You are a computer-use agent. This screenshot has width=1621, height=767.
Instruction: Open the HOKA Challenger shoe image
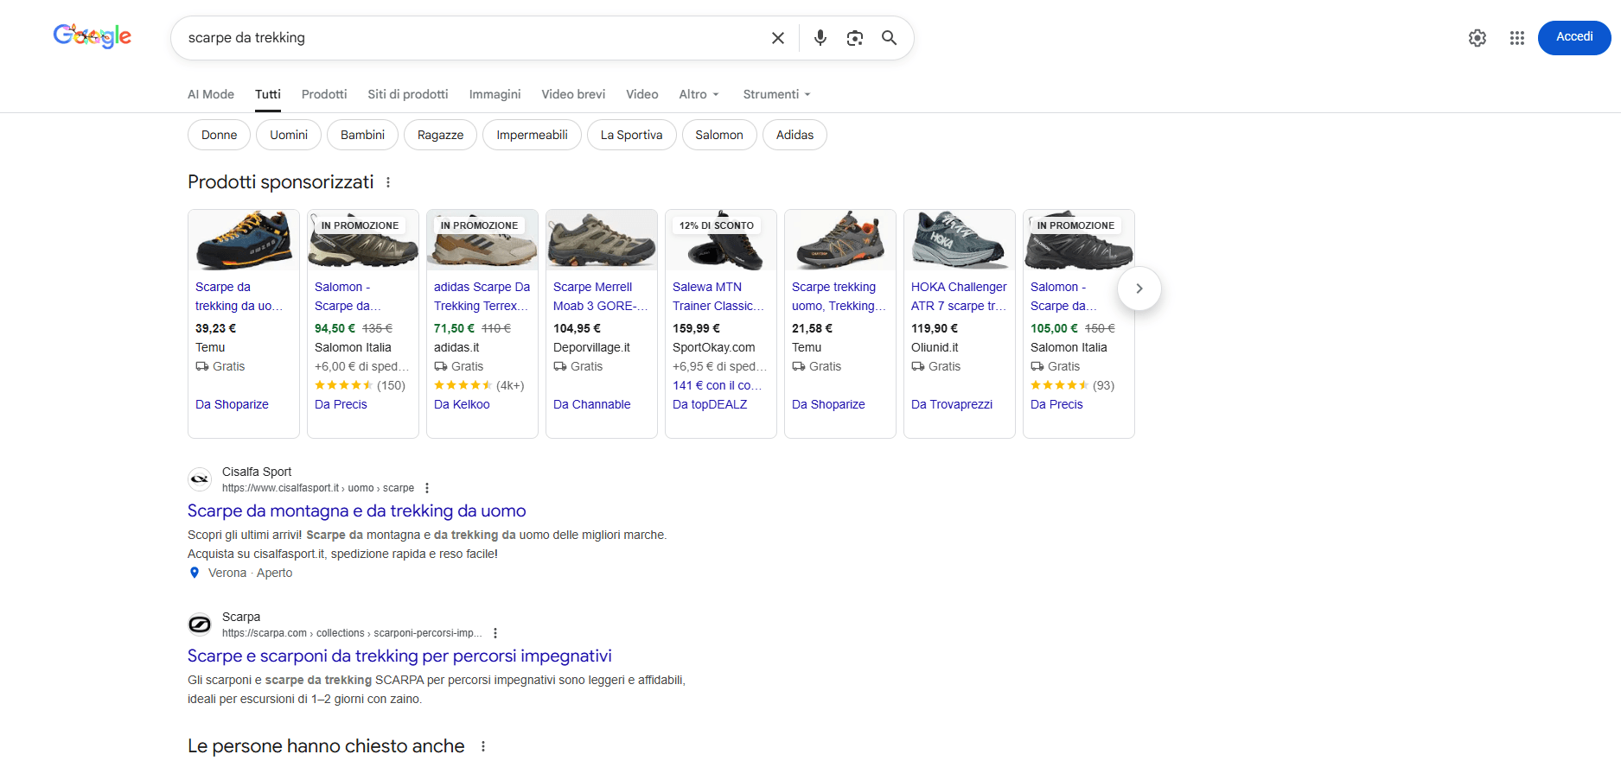960,240
